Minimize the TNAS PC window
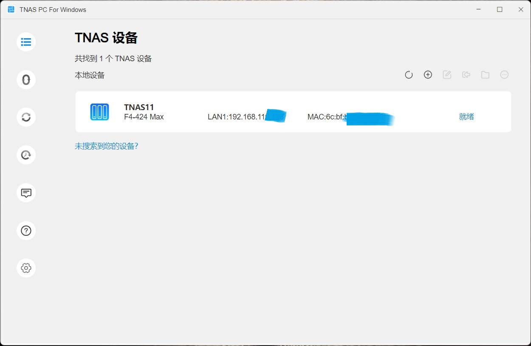 [x=478, y=9]
